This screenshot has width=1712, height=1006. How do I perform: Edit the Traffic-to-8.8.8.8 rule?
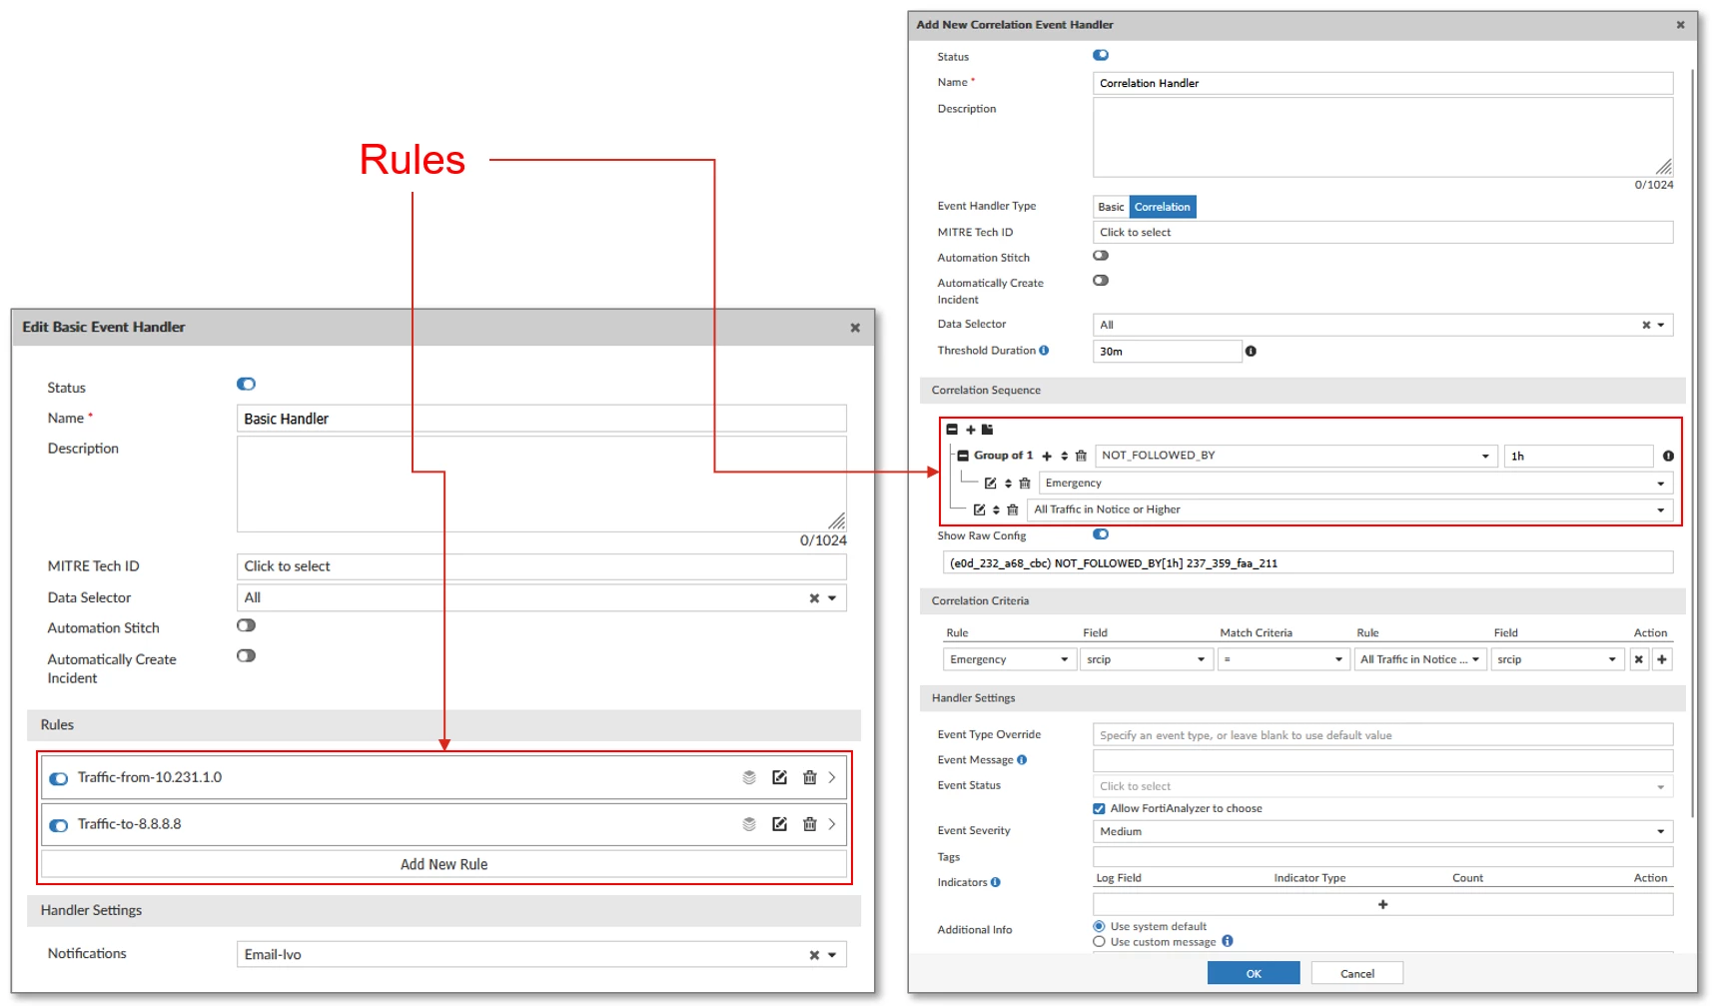click(779, 824)
